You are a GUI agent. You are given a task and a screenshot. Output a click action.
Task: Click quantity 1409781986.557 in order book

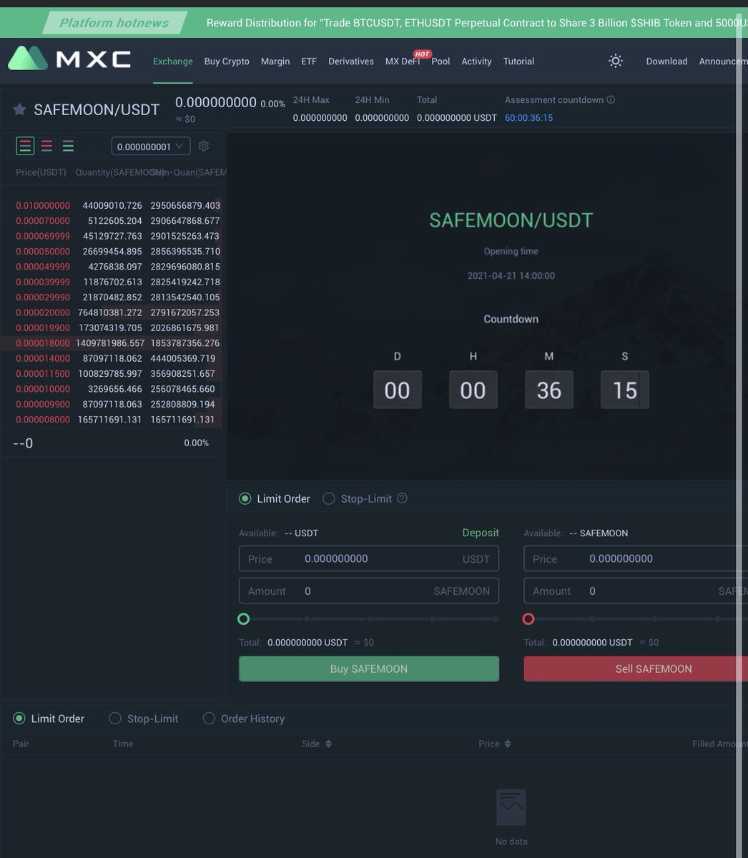coord(110,343)
